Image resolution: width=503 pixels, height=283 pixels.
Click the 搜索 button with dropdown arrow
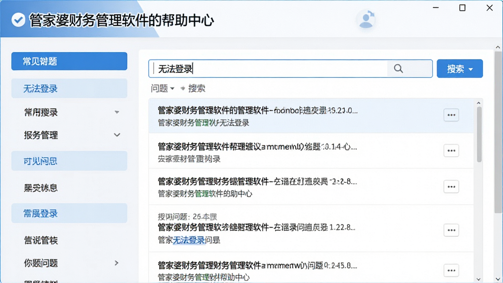click(460, 69)
